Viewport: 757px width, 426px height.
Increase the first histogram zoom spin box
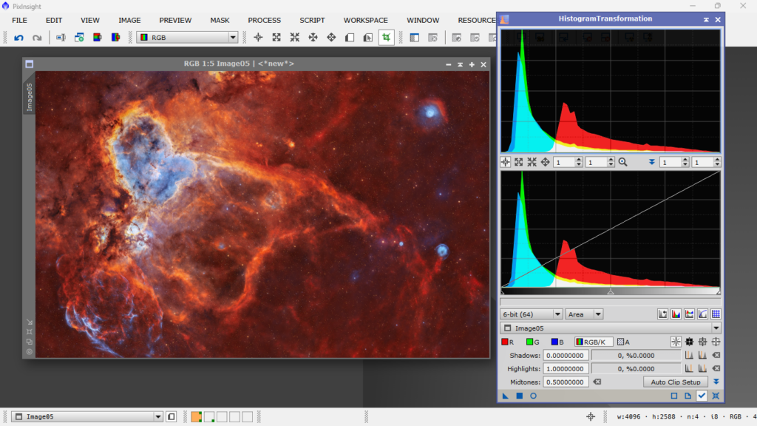pos(578,160)
